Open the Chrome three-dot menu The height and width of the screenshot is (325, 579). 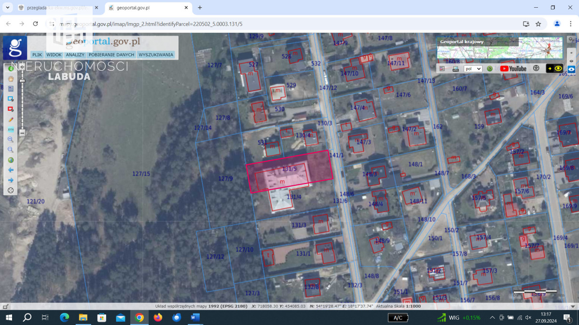(x=571, y=24)
